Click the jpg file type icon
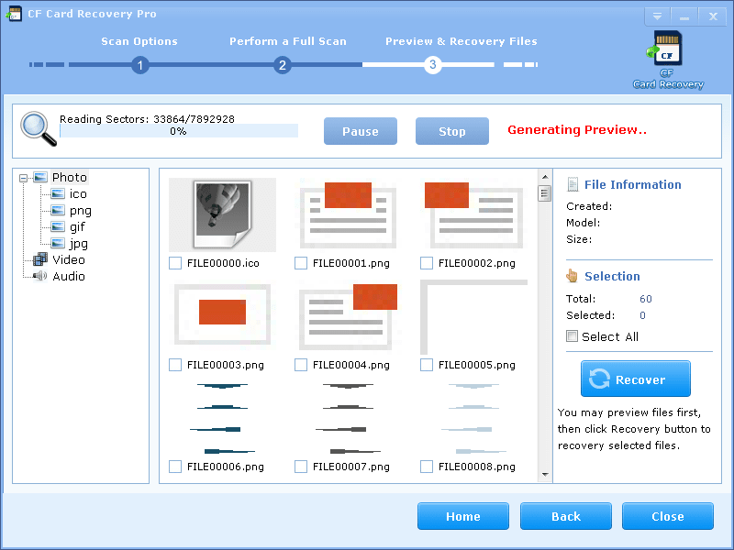The height and width of the screenshot is (550, 734). click(58, 243)
